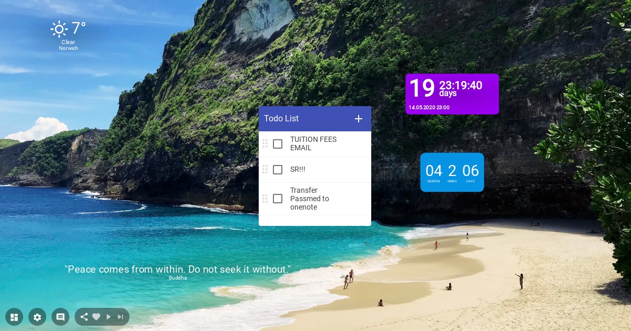631x331 pixels.
Task: Click the drag handle beside TUITION FEES EMAIL
Action: coord(265,143)
